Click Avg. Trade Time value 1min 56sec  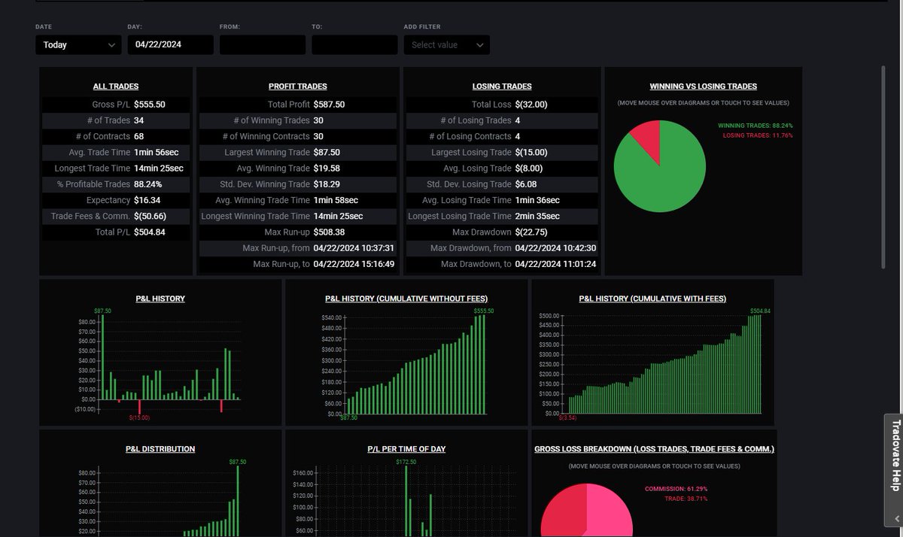[158, 153]
